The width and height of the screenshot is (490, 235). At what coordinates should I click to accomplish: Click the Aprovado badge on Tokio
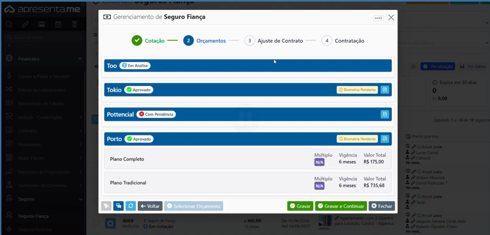pos(139,90)
